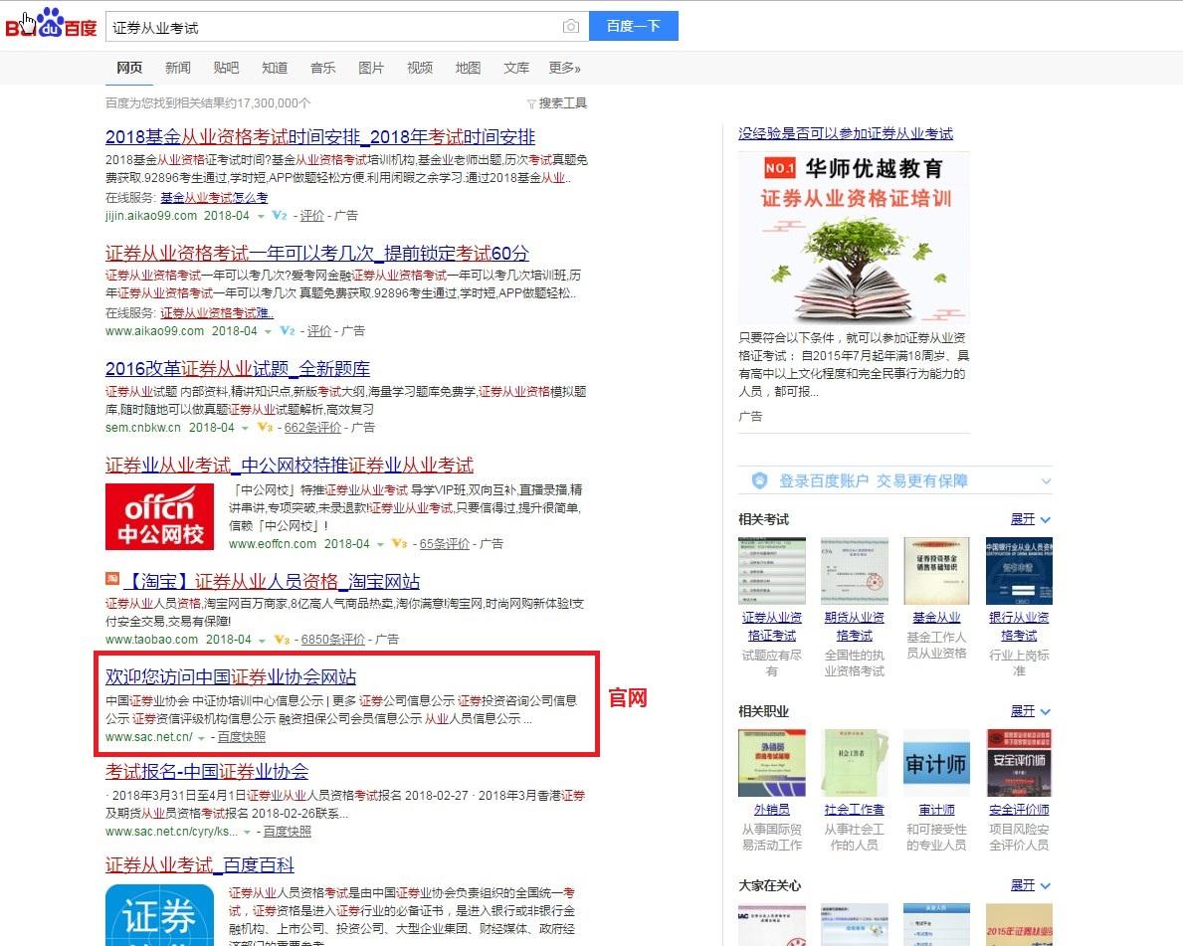
Task: Expand the 相关考试 section via 展开
Action: tap(1023, 518)
